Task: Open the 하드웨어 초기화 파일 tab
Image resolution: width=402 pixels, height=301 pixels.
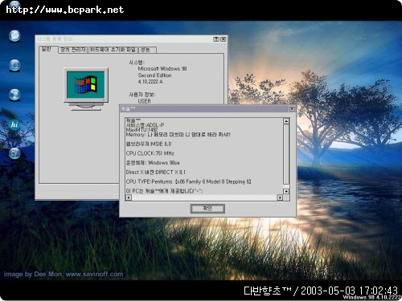Action: (113, 50)
